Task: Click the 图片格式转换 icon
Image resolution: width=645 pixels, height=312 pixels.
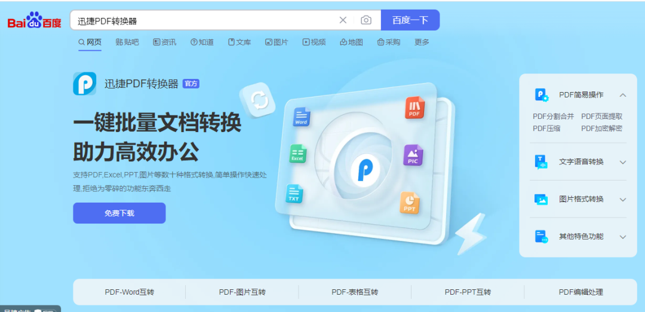Action: [541, 199]
